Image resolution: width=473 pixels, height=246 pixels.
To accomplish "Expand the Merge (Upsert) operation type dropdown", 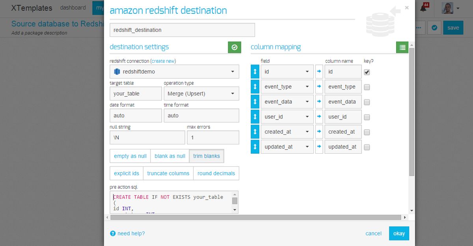I will pos(201,94).
